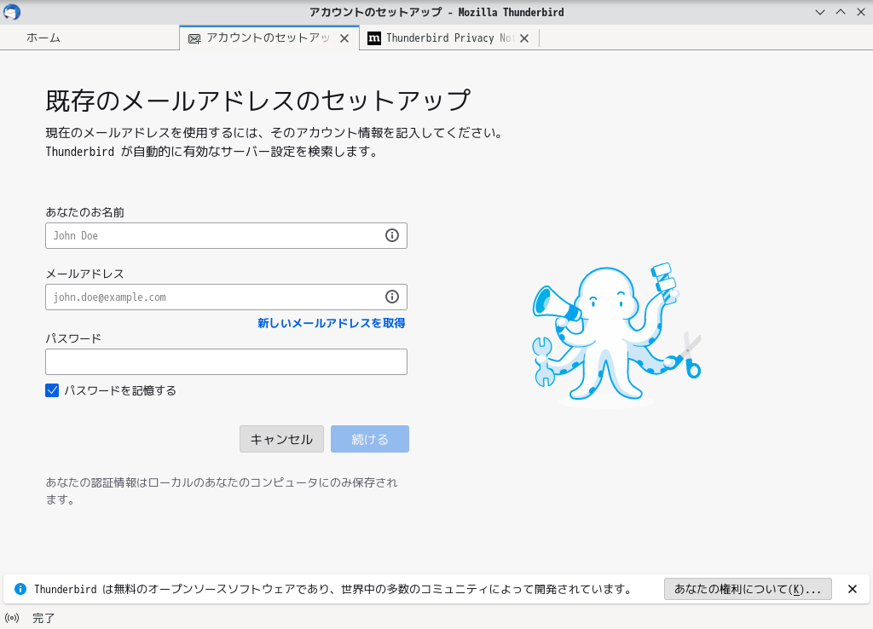The height and width of the screenshot is (629, 873).
Task: Focus the パスワード input field
Action: point(226,362)
